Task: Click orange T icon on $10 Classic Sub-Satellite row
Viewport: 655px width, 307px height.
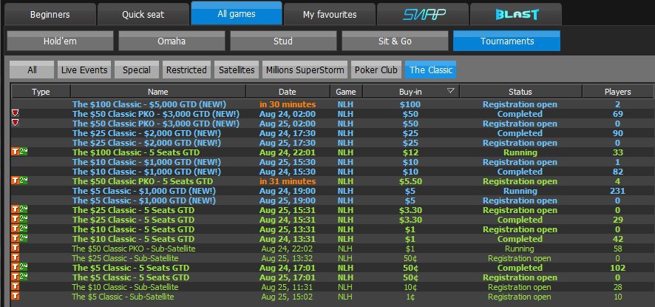Action: [15, 286]
